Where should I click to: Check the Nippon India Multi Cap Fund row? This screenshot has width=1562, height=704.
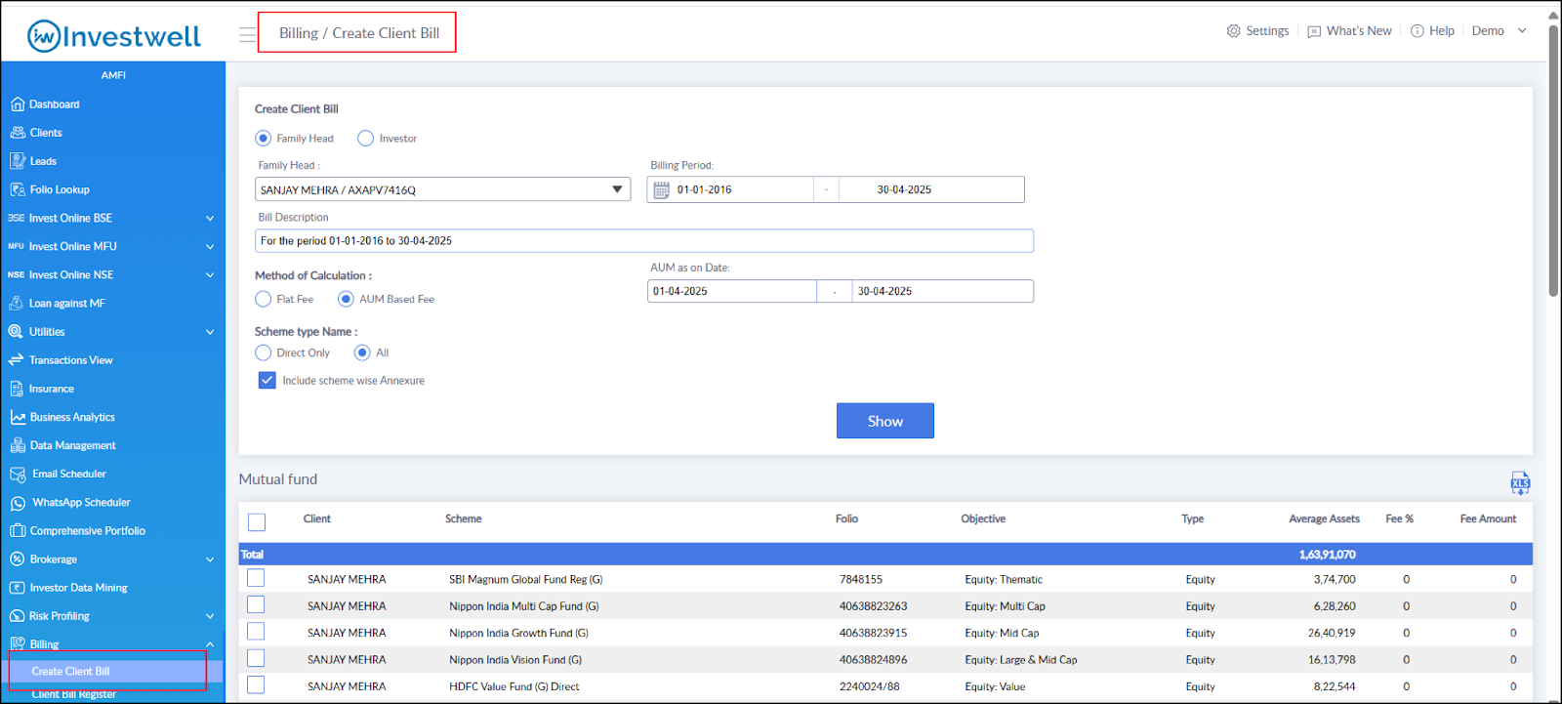click(256, 604)
